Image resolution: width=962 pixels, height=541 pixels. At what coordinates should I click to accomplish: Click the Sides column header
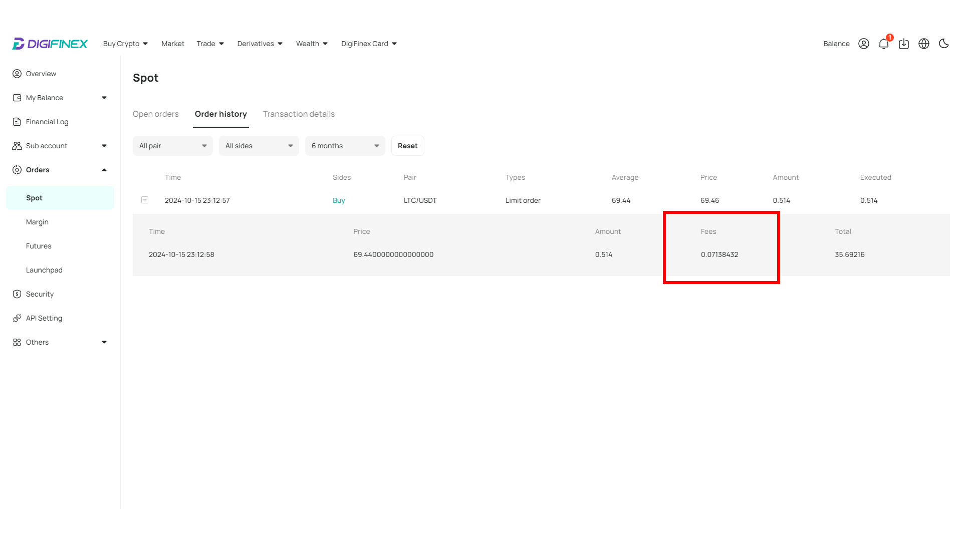[342, 177]
